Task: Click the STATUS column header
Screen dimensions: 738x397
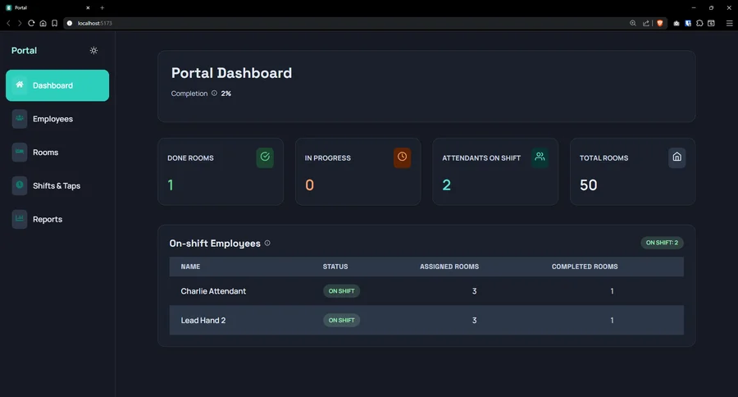Action: point(335,267)
